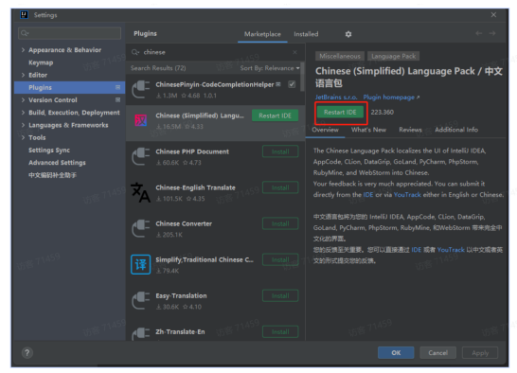Open the Reviews tab
This screenshot has width=517, height=373.
pyautogui.click(x=410, y=130)
